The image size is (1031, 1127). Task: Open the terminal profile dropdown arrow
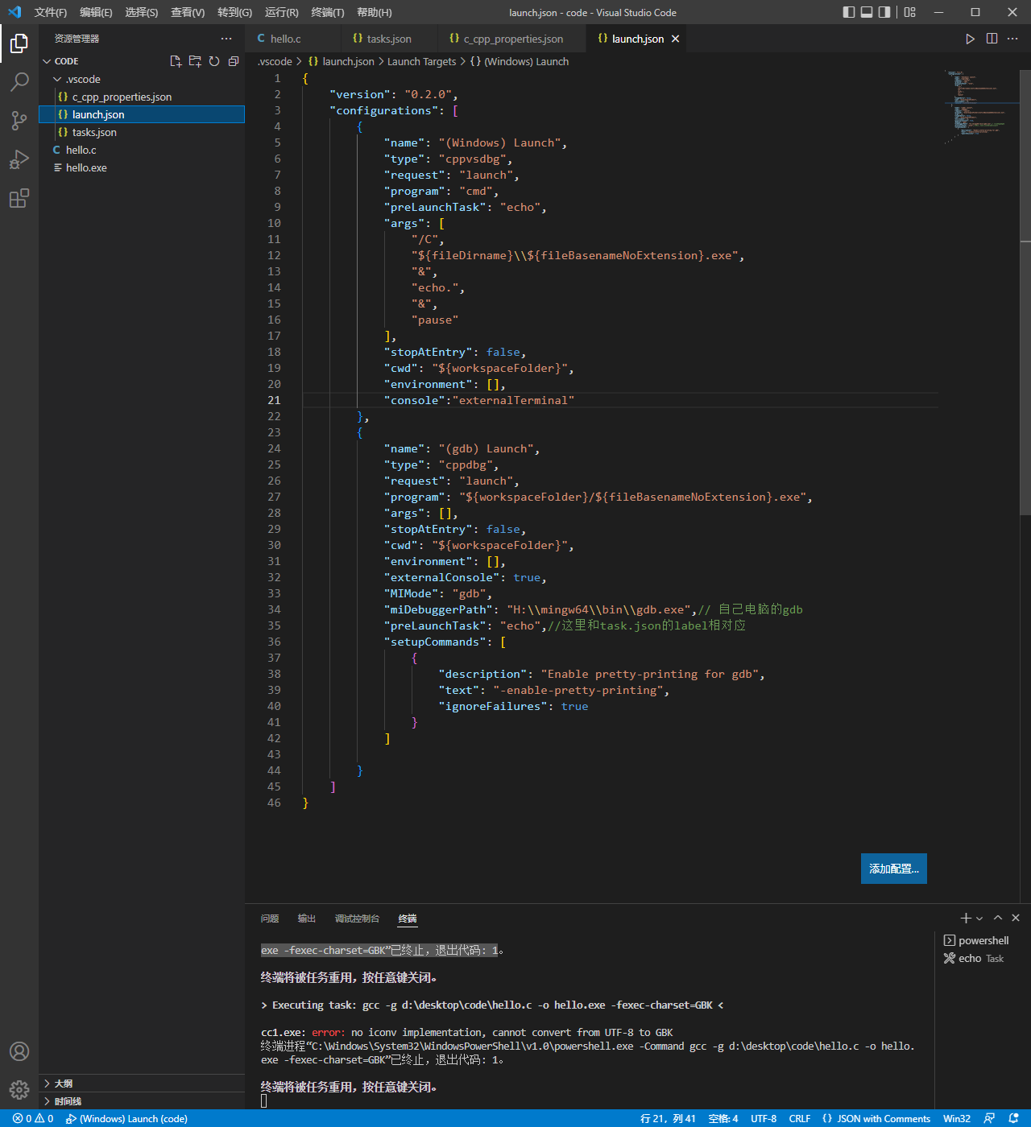[979, 918]
